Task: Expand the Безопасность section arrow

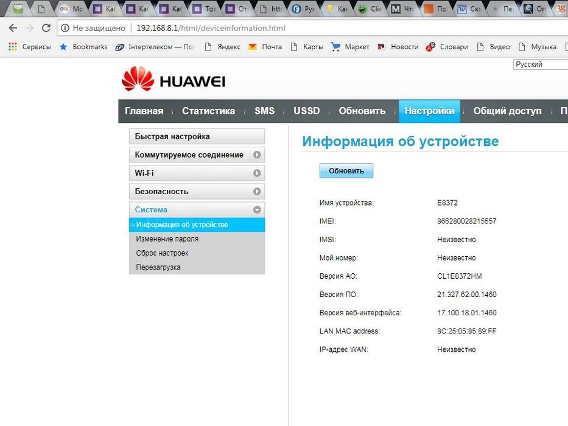Action: click(x=257, y=191)
